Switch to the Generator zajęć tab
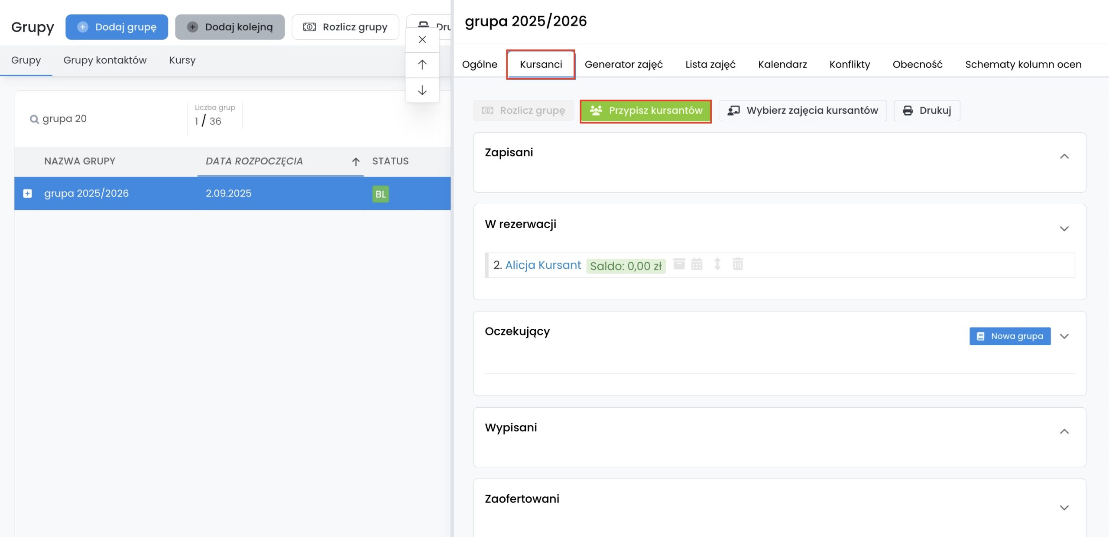Screen dimensions: 1109x537 click(x=623, y=64)
